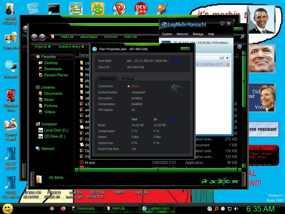Screen dimensions: 285x214
Task: Click the vertical green scrollbar in Explorer
Action: pos(244,81)
